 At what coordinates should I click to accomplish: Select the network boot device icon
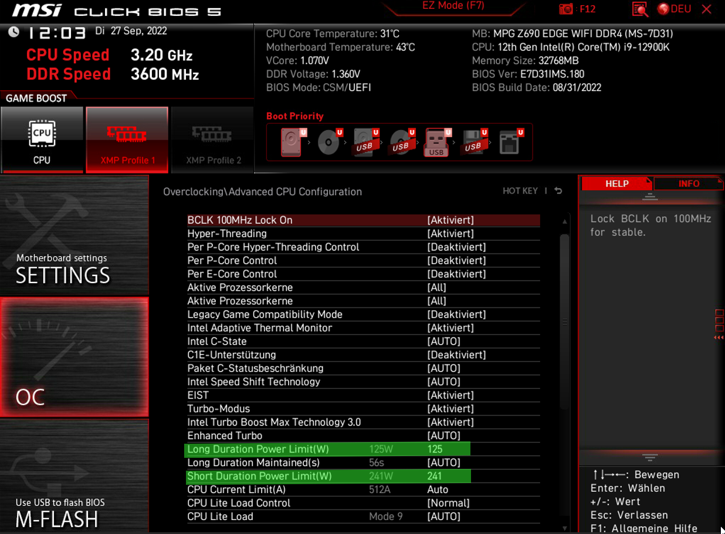coord(510,142)
